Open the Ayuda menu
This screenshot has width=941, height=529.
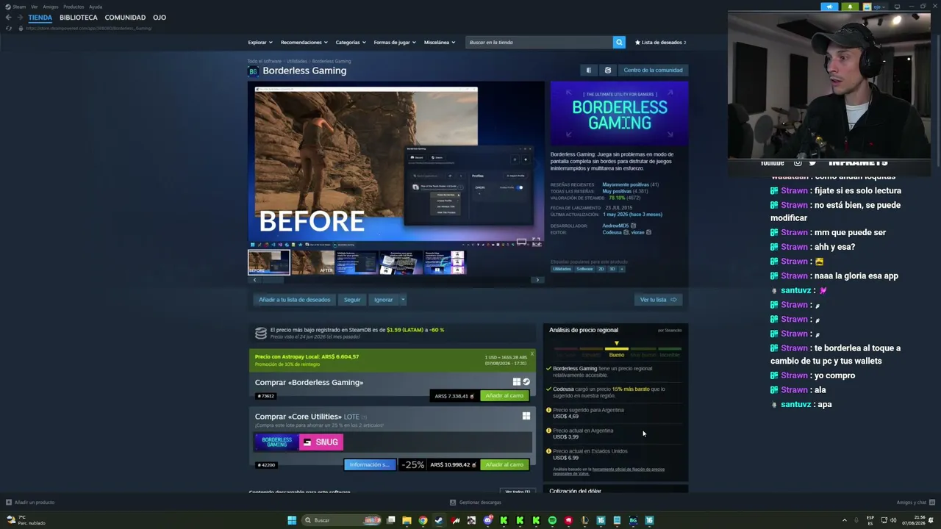pos(96,7)
